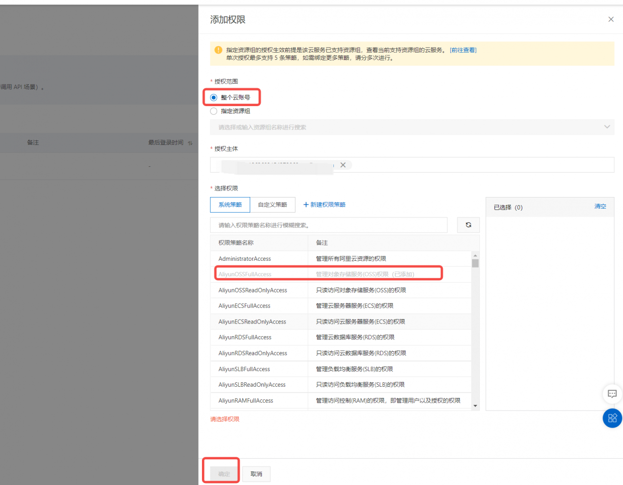Open the resource group dropdown
This screenshot has height=485, width=623.
[412, 127]
